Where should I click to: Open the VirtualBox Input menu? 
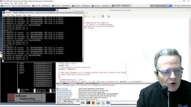pos(16,3)
